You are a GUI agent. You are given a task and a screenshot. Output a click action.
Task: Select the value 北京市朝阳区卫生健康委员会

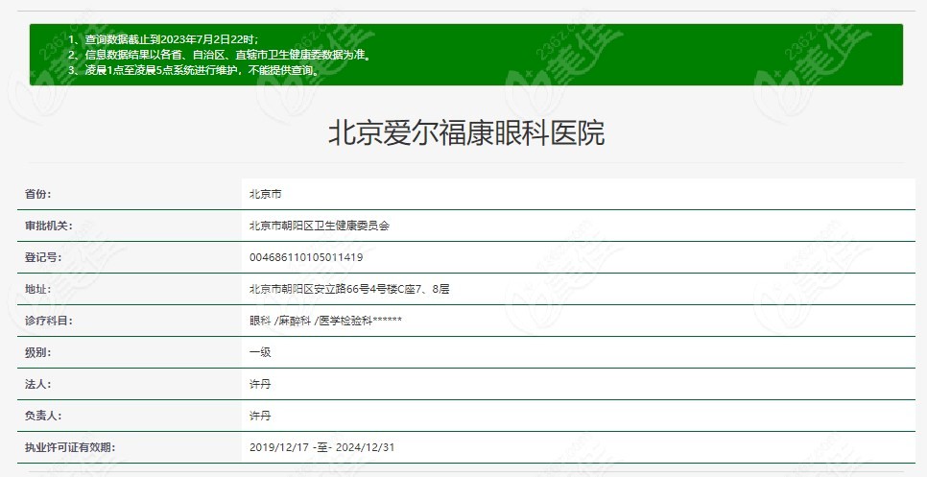pyautogui.click(x=320, y=226)
